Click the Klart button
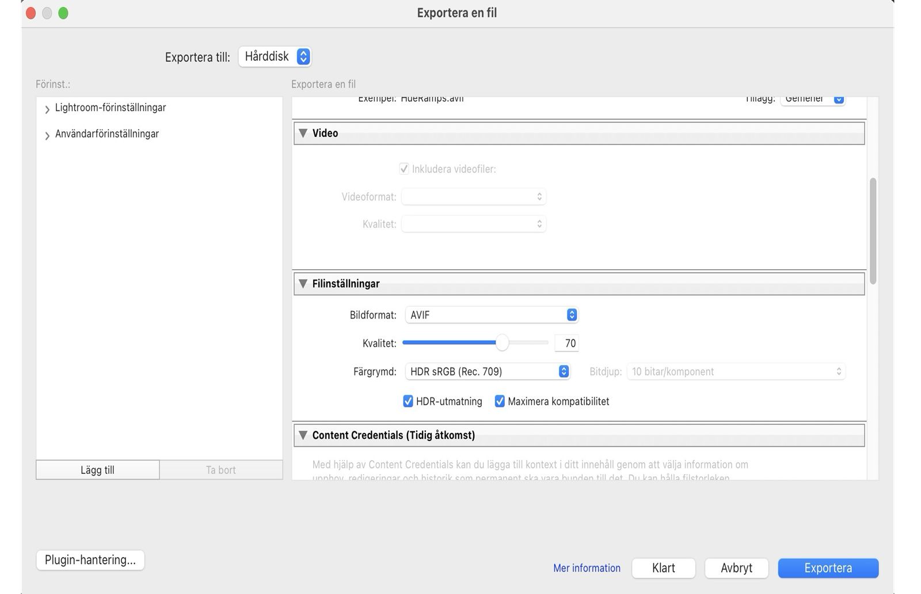921x594 pixels. (x=663, y=568)
